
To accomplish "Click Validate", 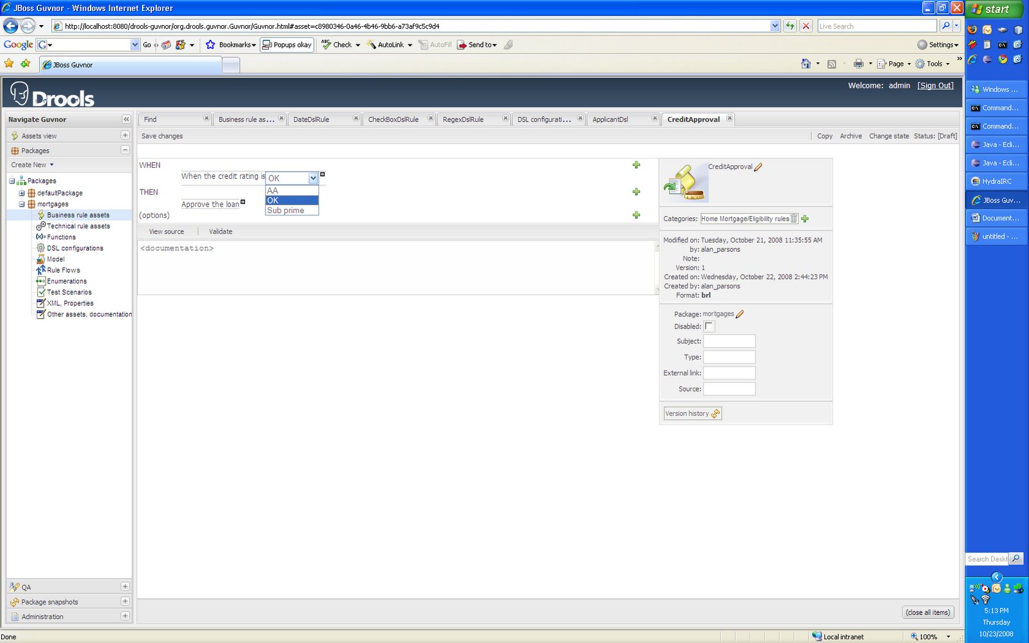I will click(x=221, y=231).
